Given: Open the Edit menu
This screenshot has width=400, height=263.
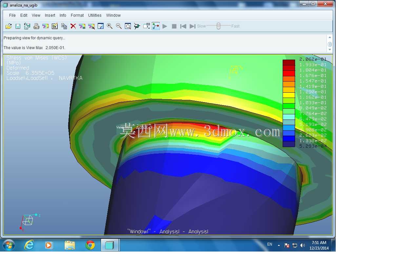Looking at the screenshot, I should click(24, 15).
